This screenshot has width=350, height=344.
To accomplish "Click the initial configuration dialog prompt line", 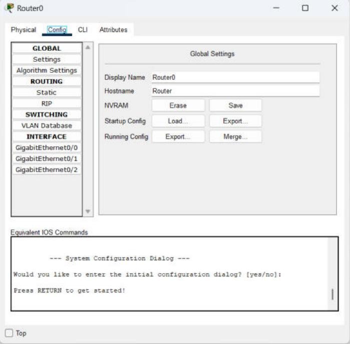I will coord(147,274).
